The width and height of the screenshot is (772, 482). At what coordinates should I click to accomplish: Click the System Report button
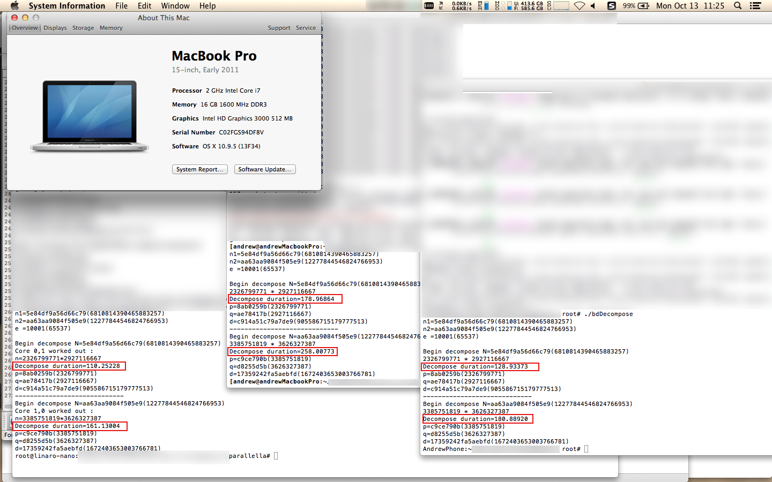click(200, 169)
